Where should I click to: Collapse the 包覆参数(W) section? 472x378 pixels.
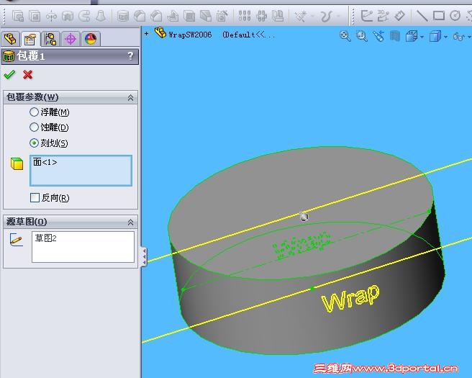130,98
